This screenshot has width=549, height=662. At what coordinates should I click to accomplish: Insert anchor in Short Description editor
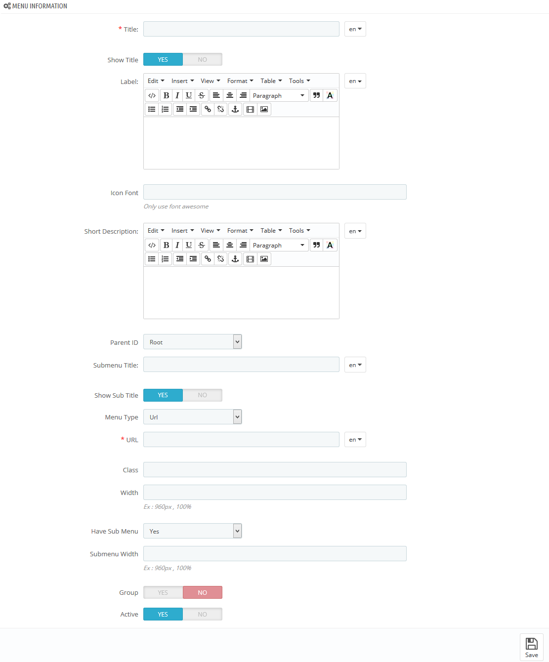point(235,259)
